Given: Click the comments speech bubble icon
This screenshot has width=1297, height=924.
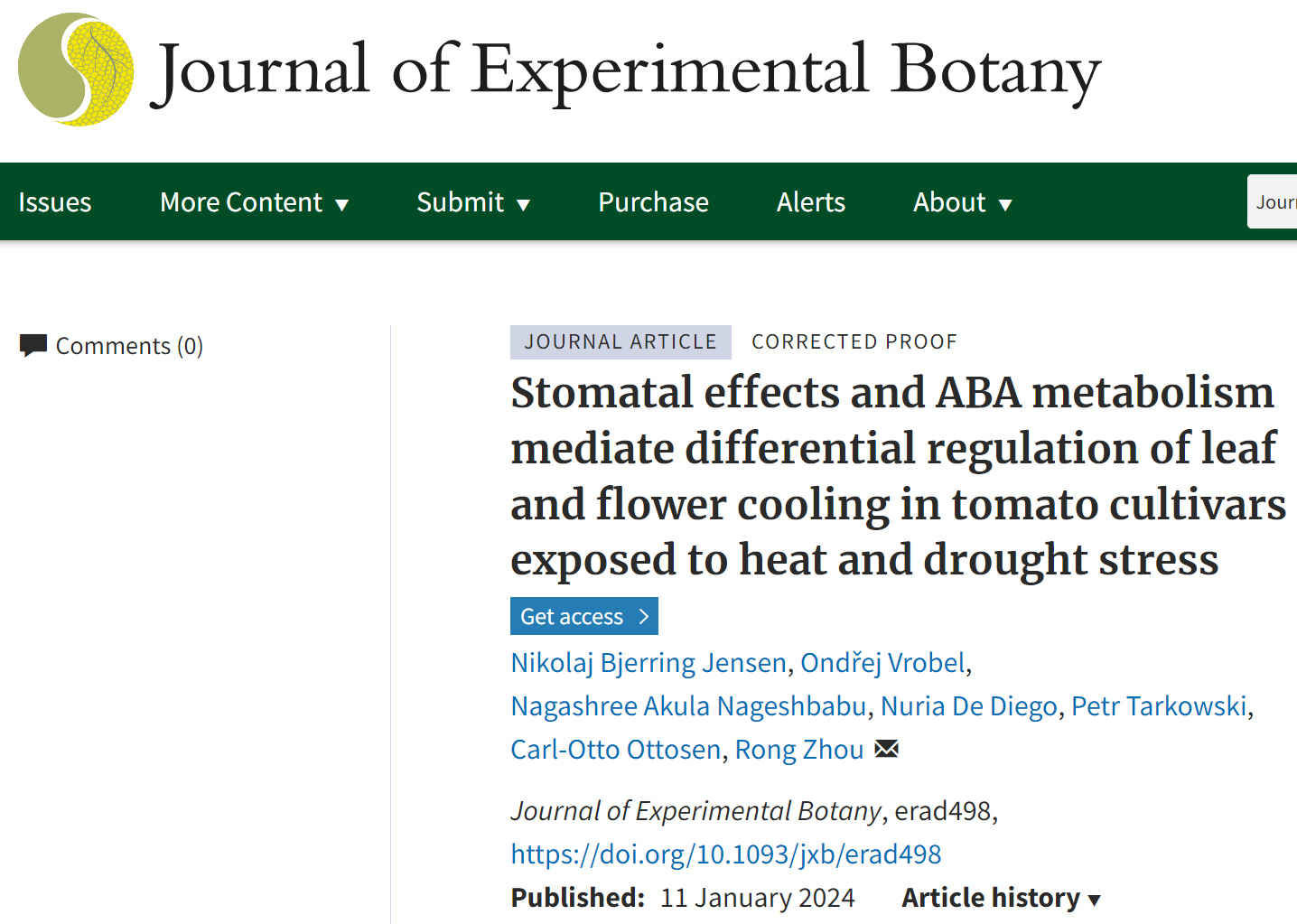Looking at the screenshot, I should tap(33, 345).
